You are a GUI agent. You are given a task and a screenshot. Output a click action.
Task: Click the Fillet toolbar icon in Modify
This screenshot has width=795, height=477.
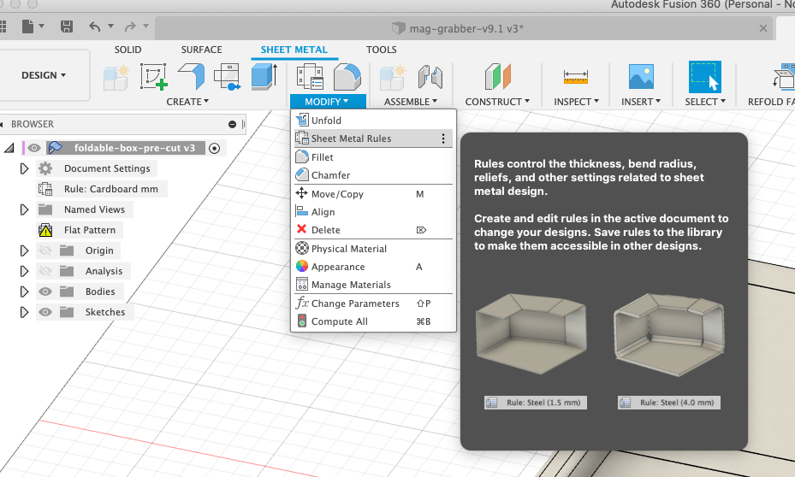(347, 77)
